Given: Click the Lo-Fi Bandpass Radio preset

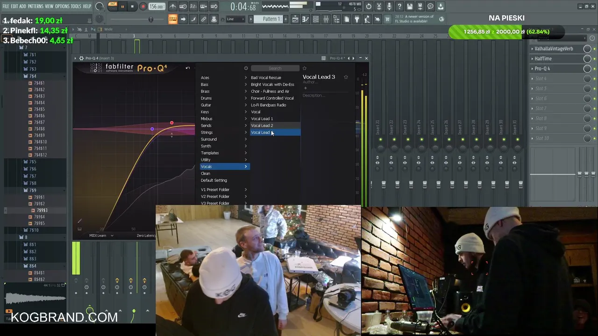Looking at the screenshot, I should coord(275,105).
